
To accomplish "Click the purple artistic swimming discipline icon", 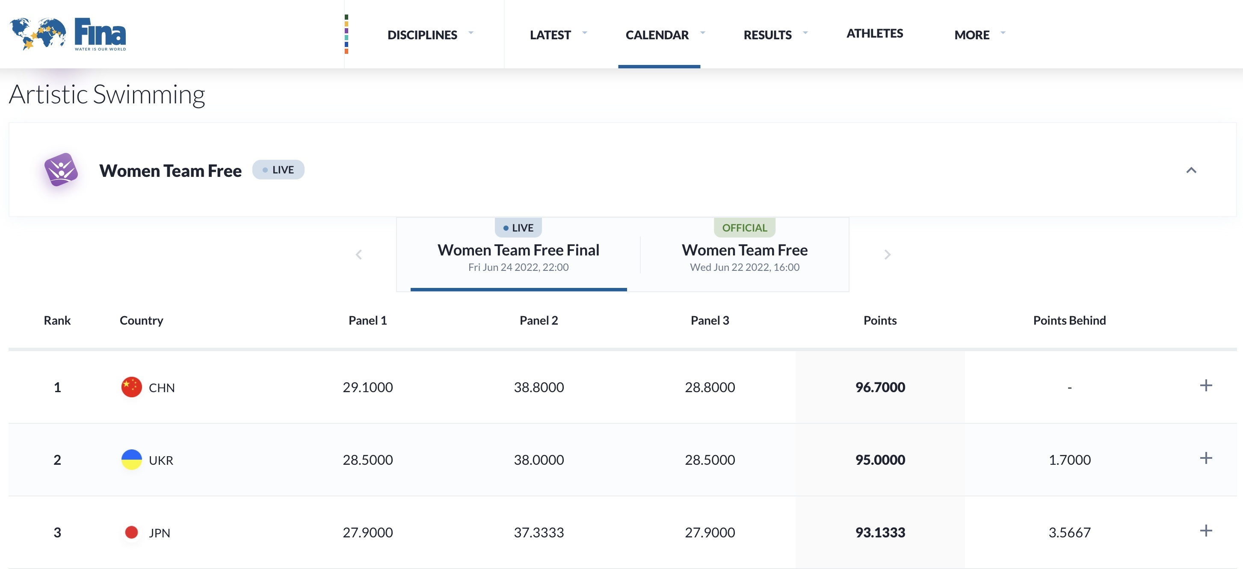I will (61, 170).
